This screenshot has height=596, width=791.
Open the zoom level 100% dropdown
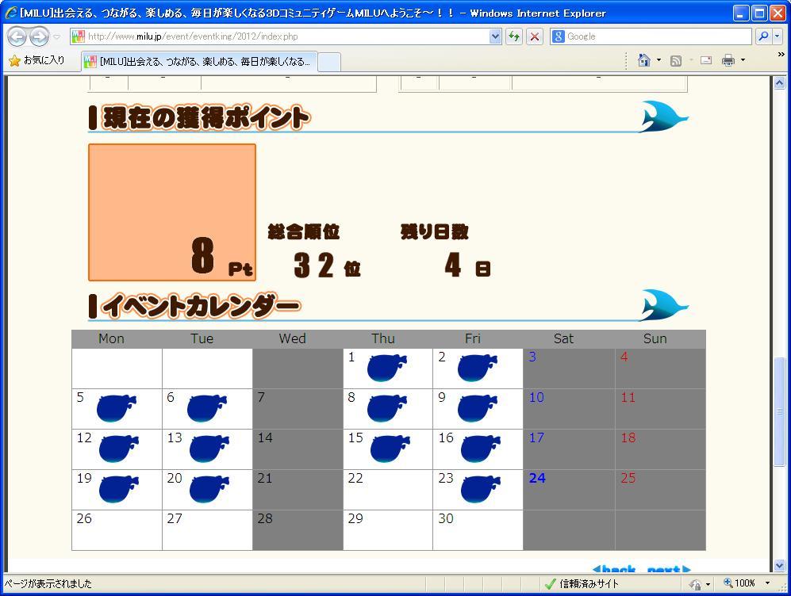[x=767, y=583]
